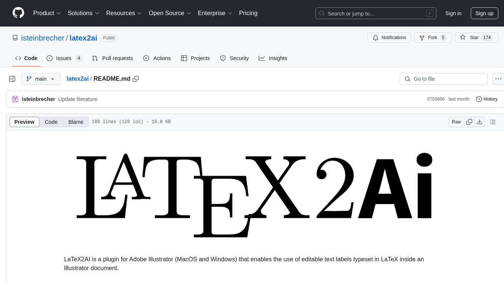
Task: Open the Insights tab
Action: point(273,58)
